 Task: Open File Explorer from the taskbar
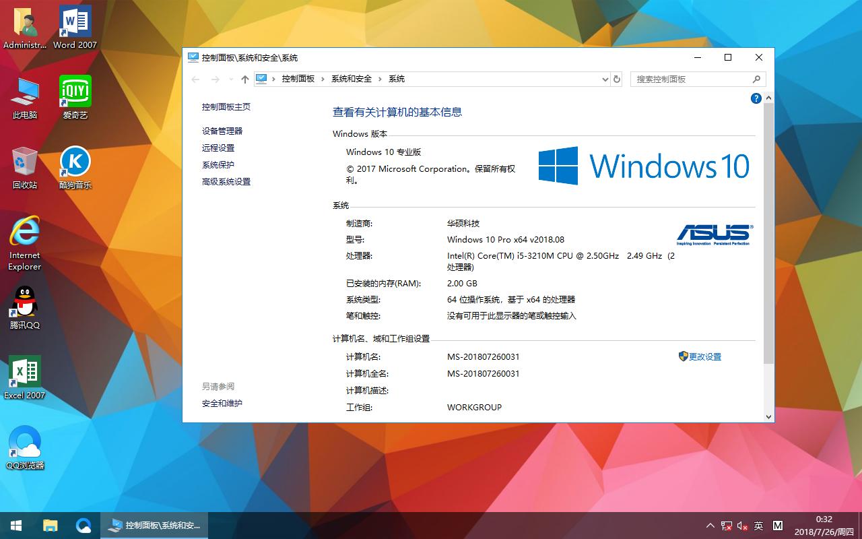point(49,525)
